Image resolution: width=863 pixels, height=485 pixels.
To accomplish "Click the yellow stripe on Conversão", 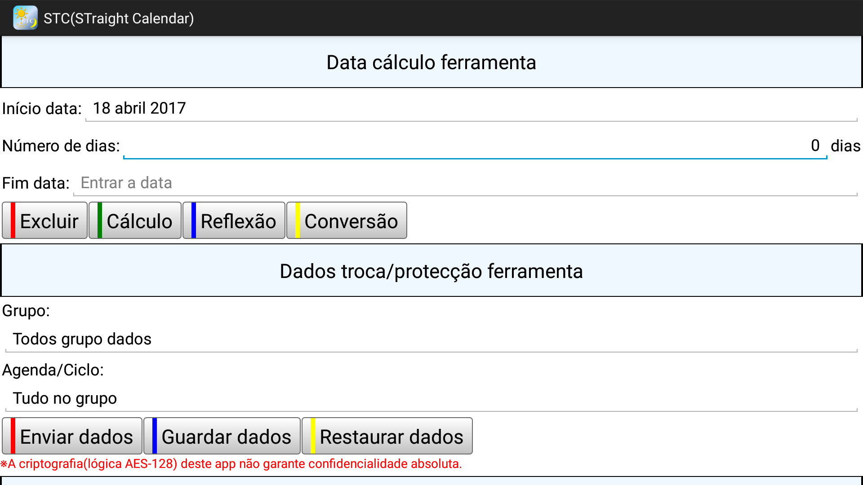I will (x=298, y=220).
